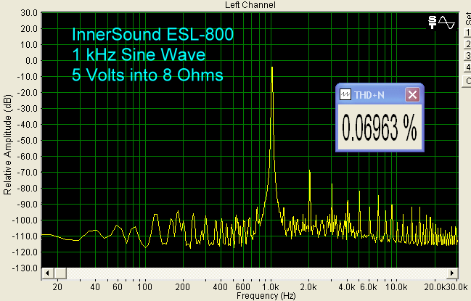Click the 'InnerSound ESL-800' annotation
The height and width of the screenshot is (301, 471).
152,34
